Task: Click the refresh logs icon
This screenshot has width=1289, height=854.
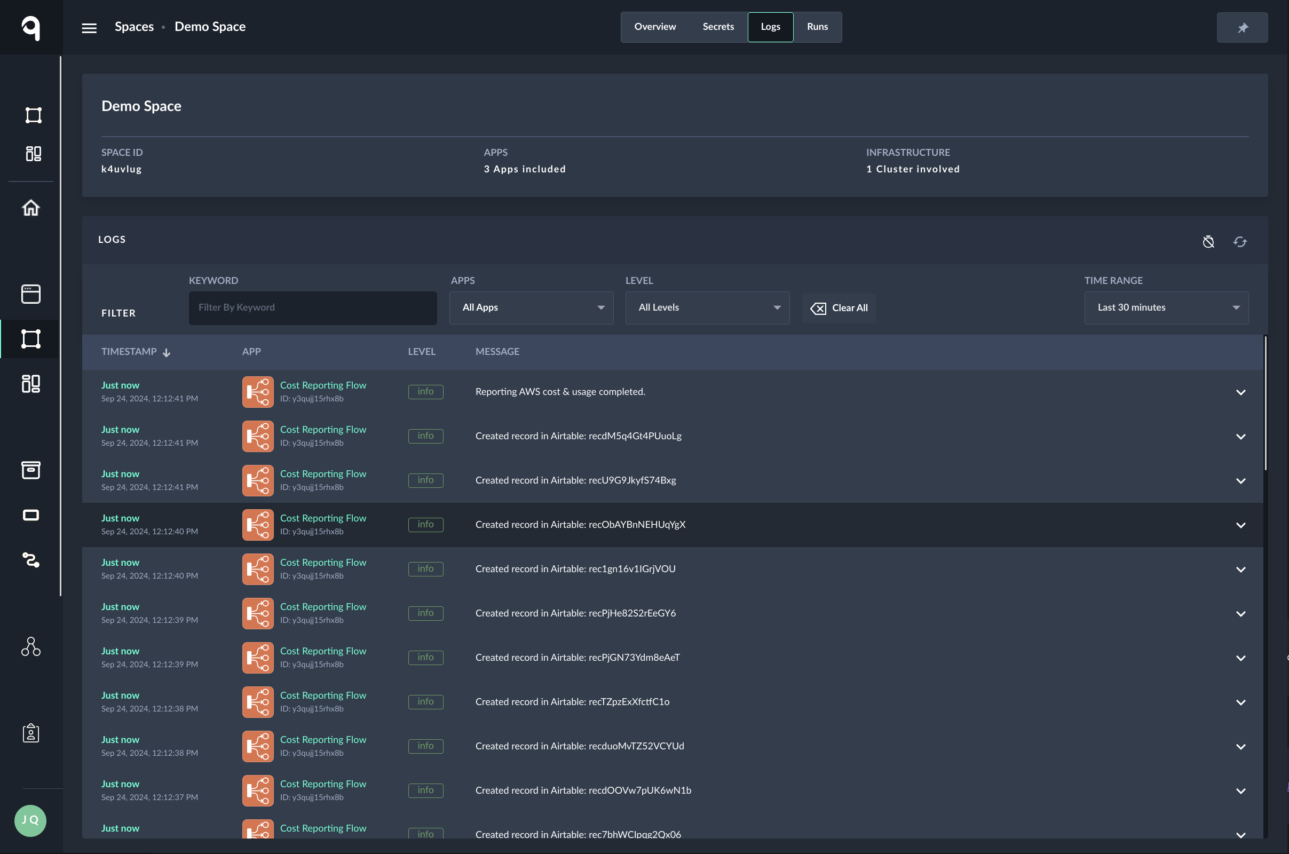Action: click(x=1240, y=242)
